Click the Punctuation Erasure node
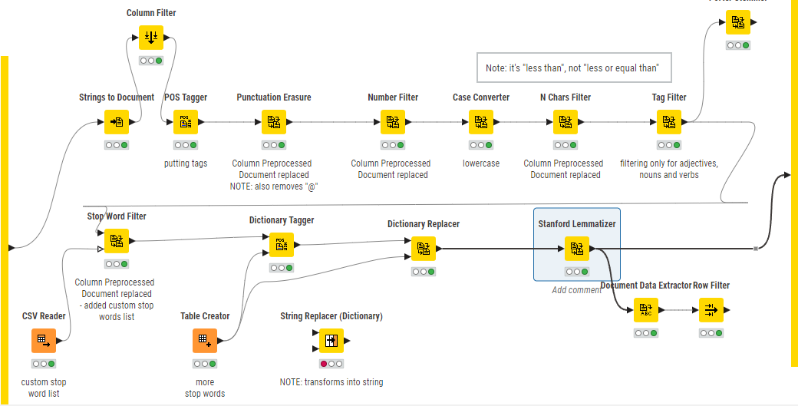 tap(274, 122)
